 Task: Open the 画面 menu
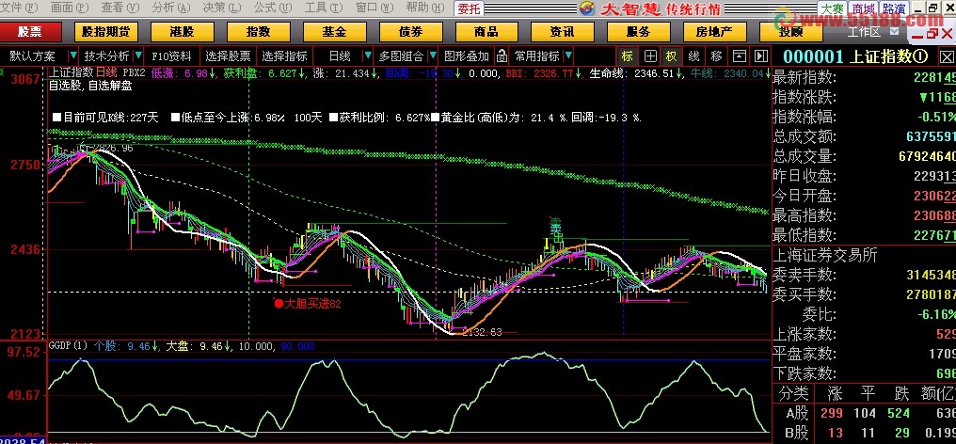click(70, 8)
